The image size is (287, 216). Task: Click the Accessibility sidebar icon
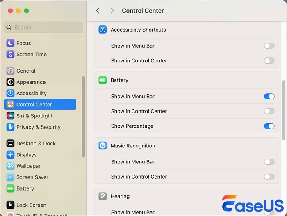[10, 93]
